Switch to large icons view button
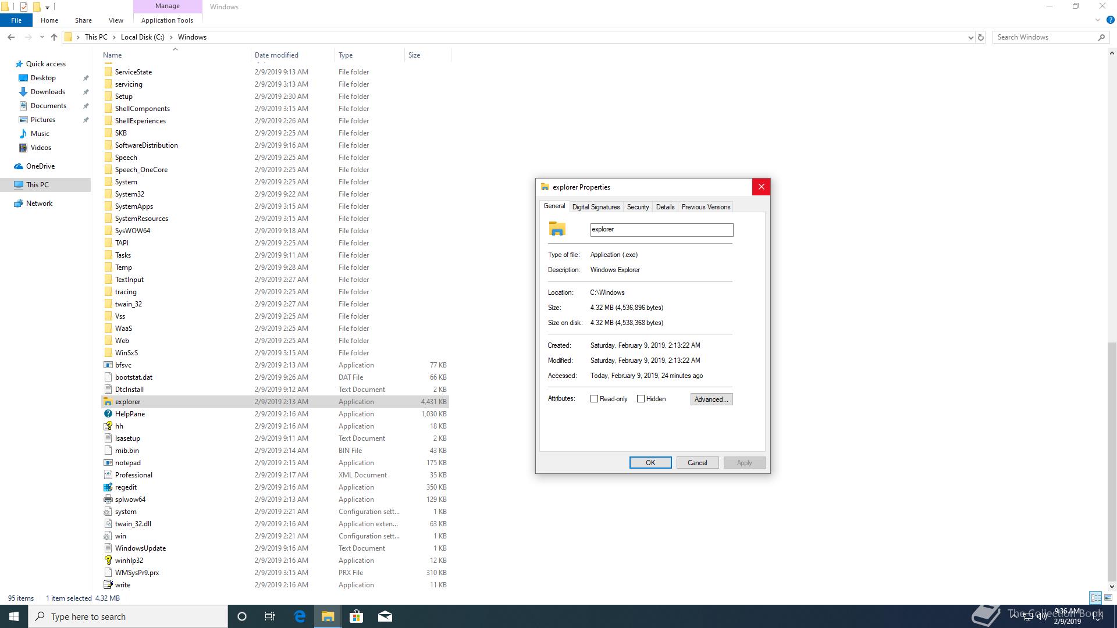1117x628 pixels. click(1108, 598)
